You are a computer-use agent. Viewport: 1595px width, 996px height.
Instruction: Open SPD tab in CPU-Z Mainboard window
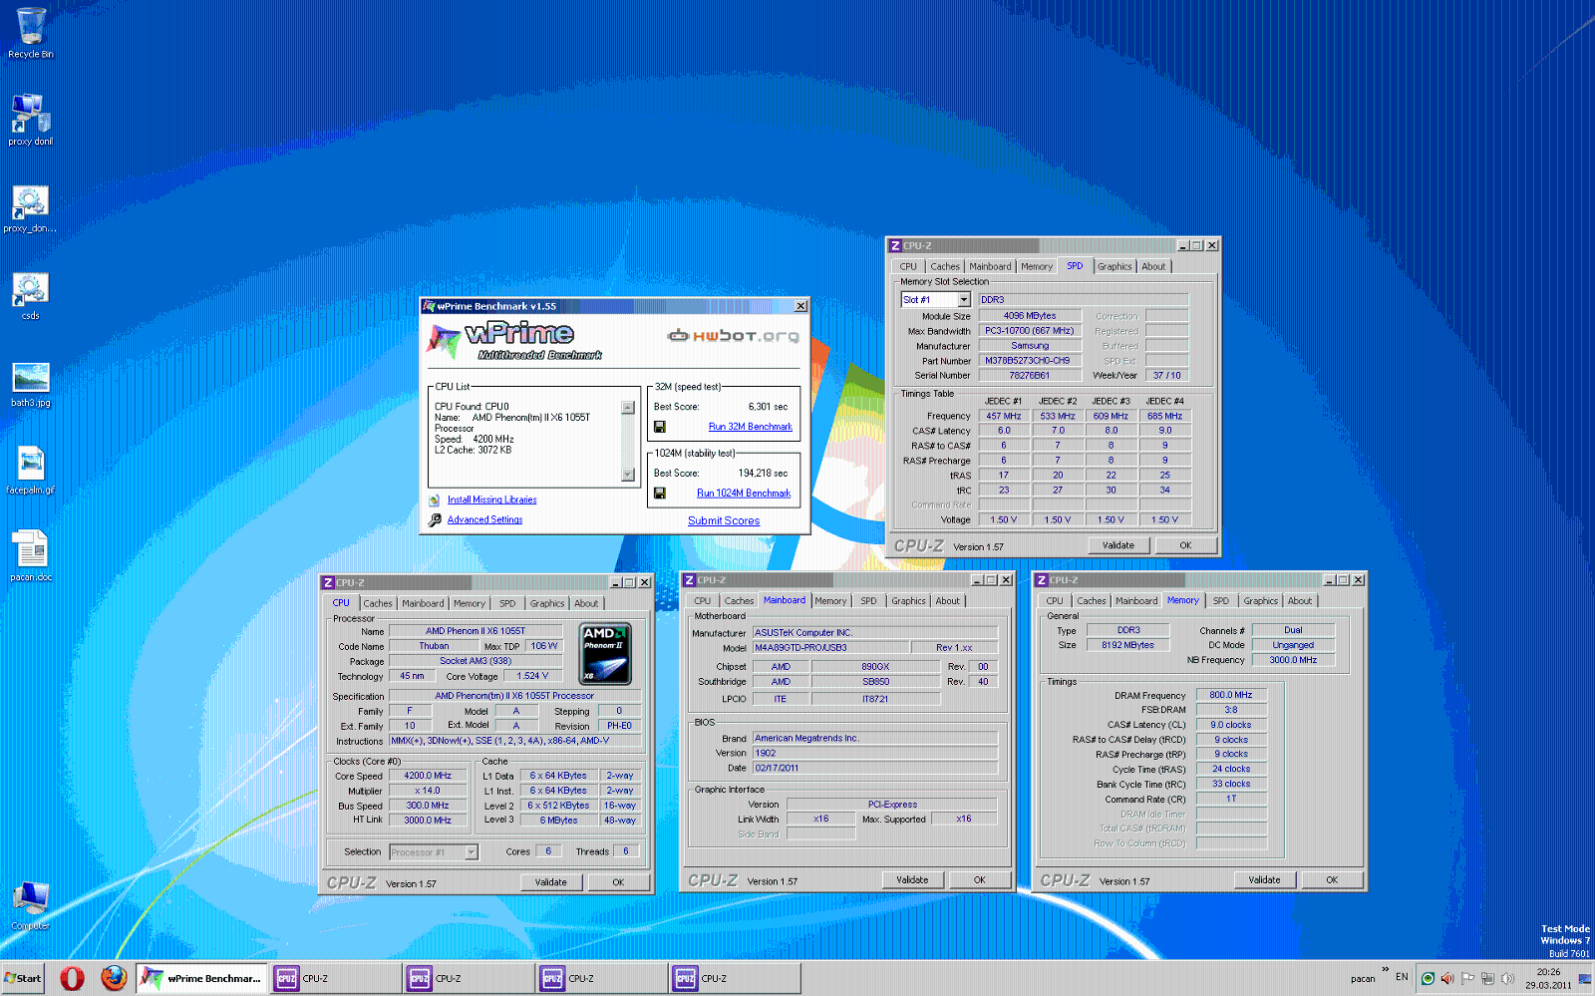(x=869, y=601)
